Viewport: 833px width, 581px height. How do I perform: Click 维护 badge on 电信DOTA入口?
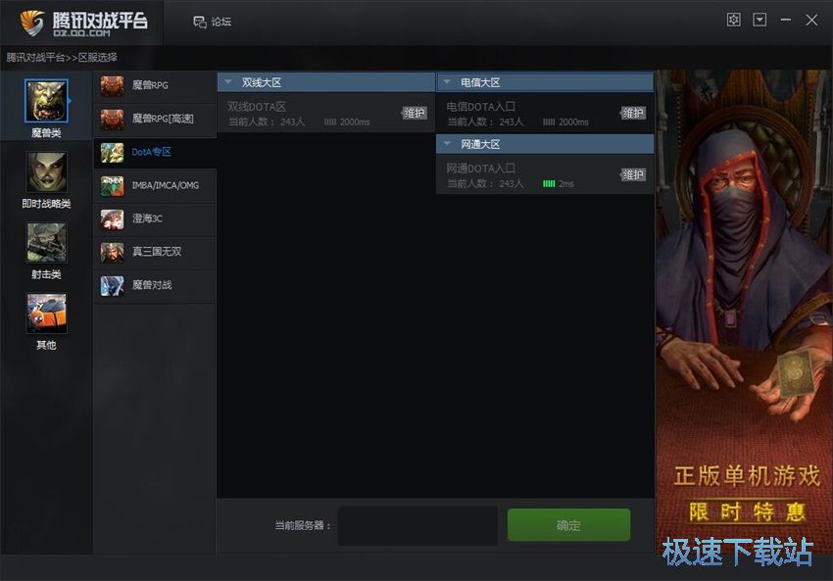click(633, 113)
